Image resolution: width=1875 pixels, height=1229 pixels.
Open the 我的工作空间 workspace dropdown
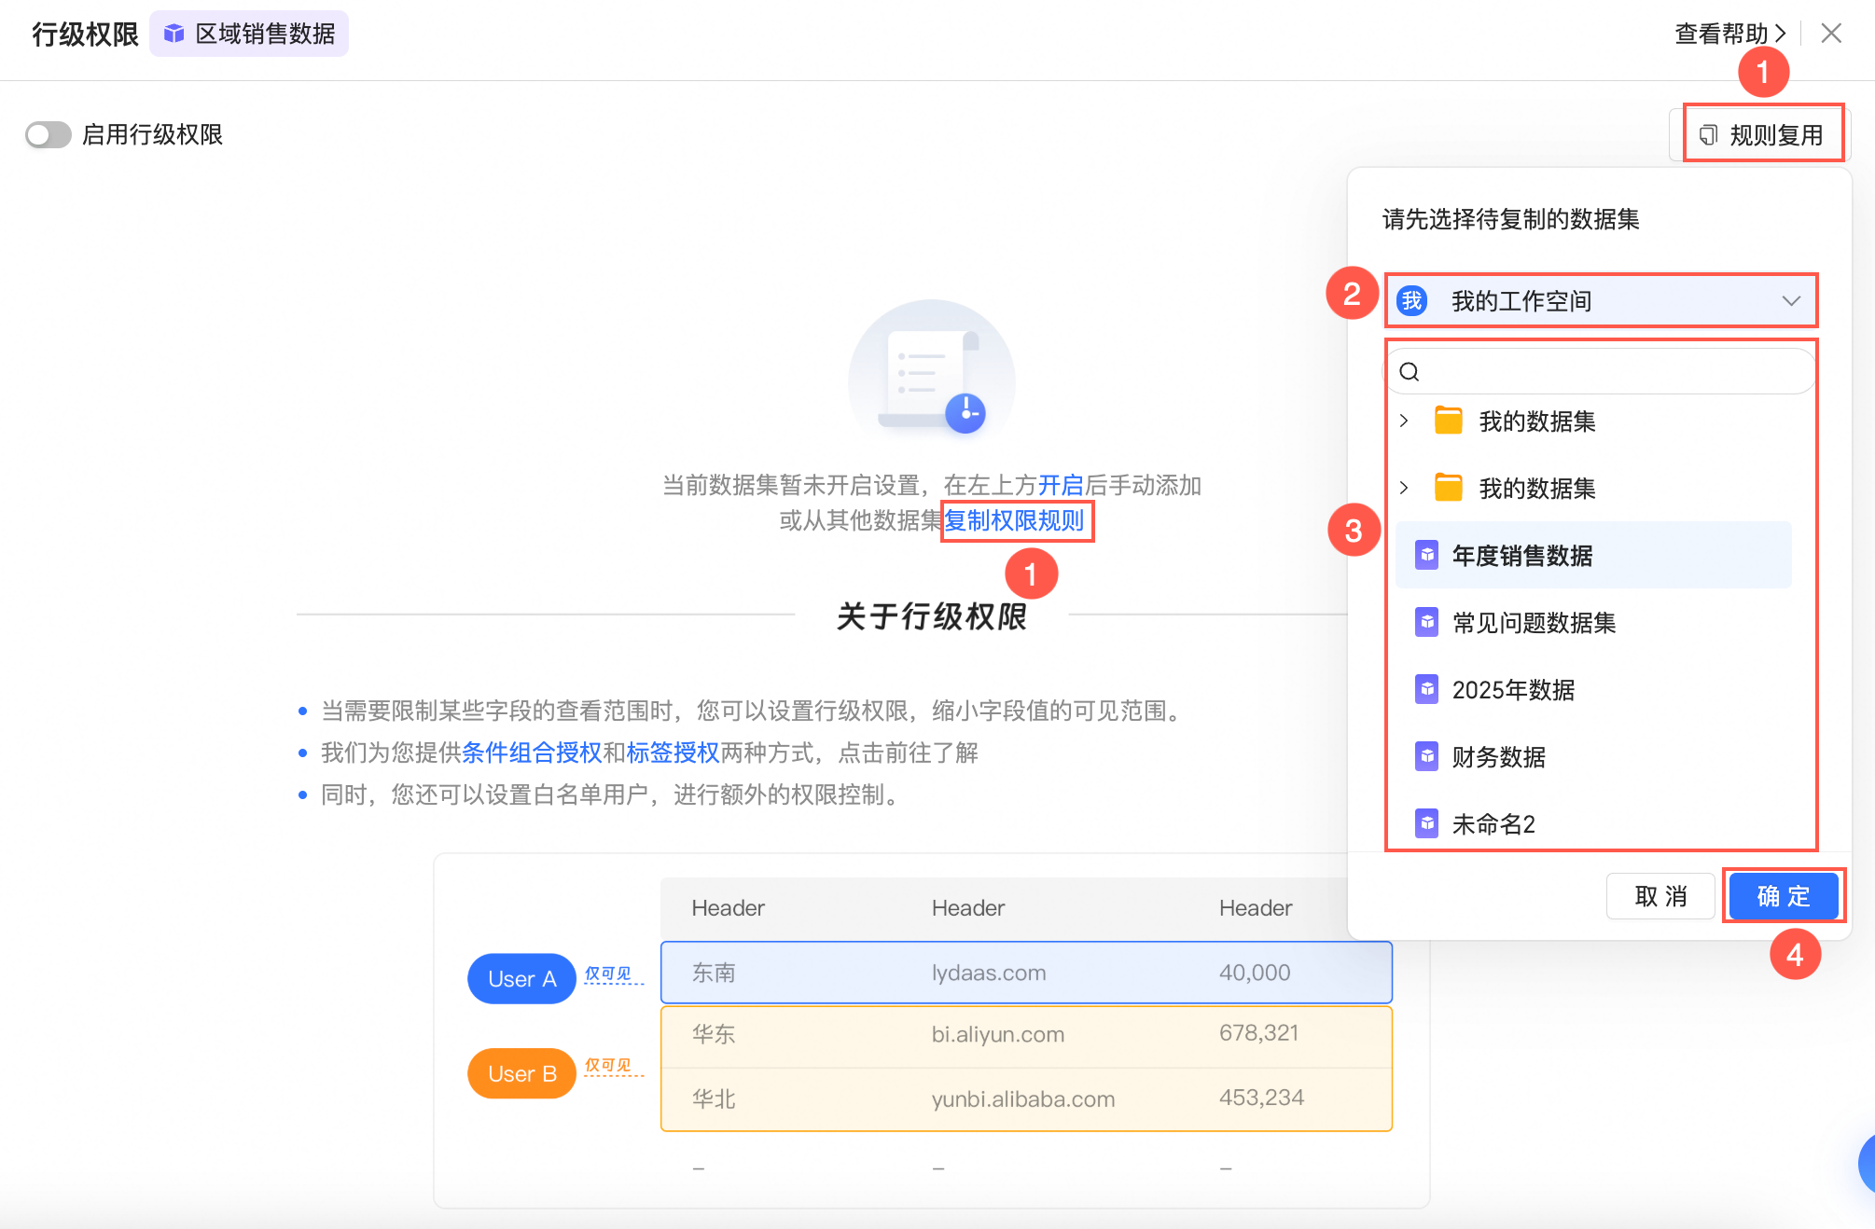pos(1601,301)
